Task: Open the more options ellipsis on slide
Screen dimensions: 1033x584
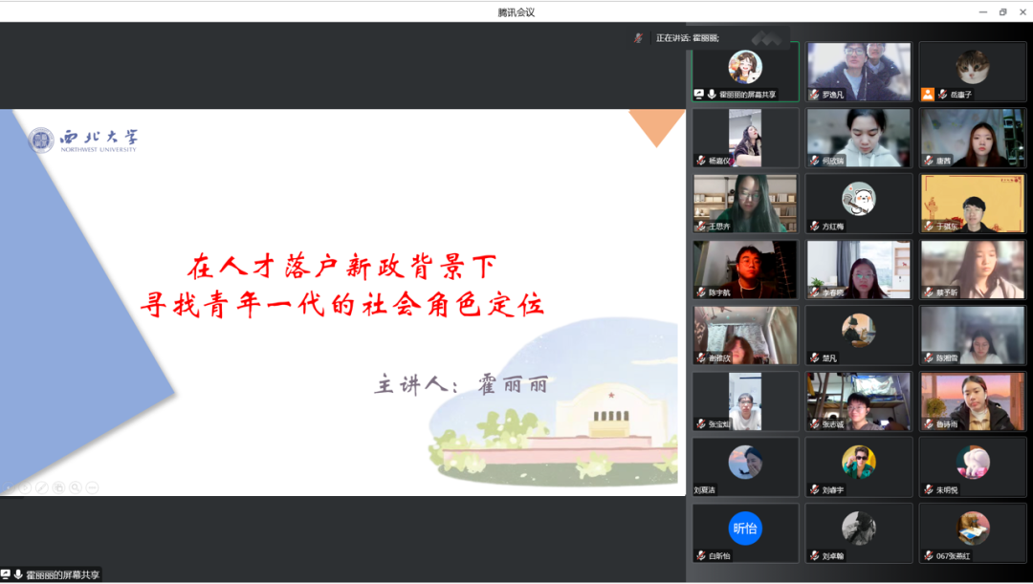Action: [92, 487]
